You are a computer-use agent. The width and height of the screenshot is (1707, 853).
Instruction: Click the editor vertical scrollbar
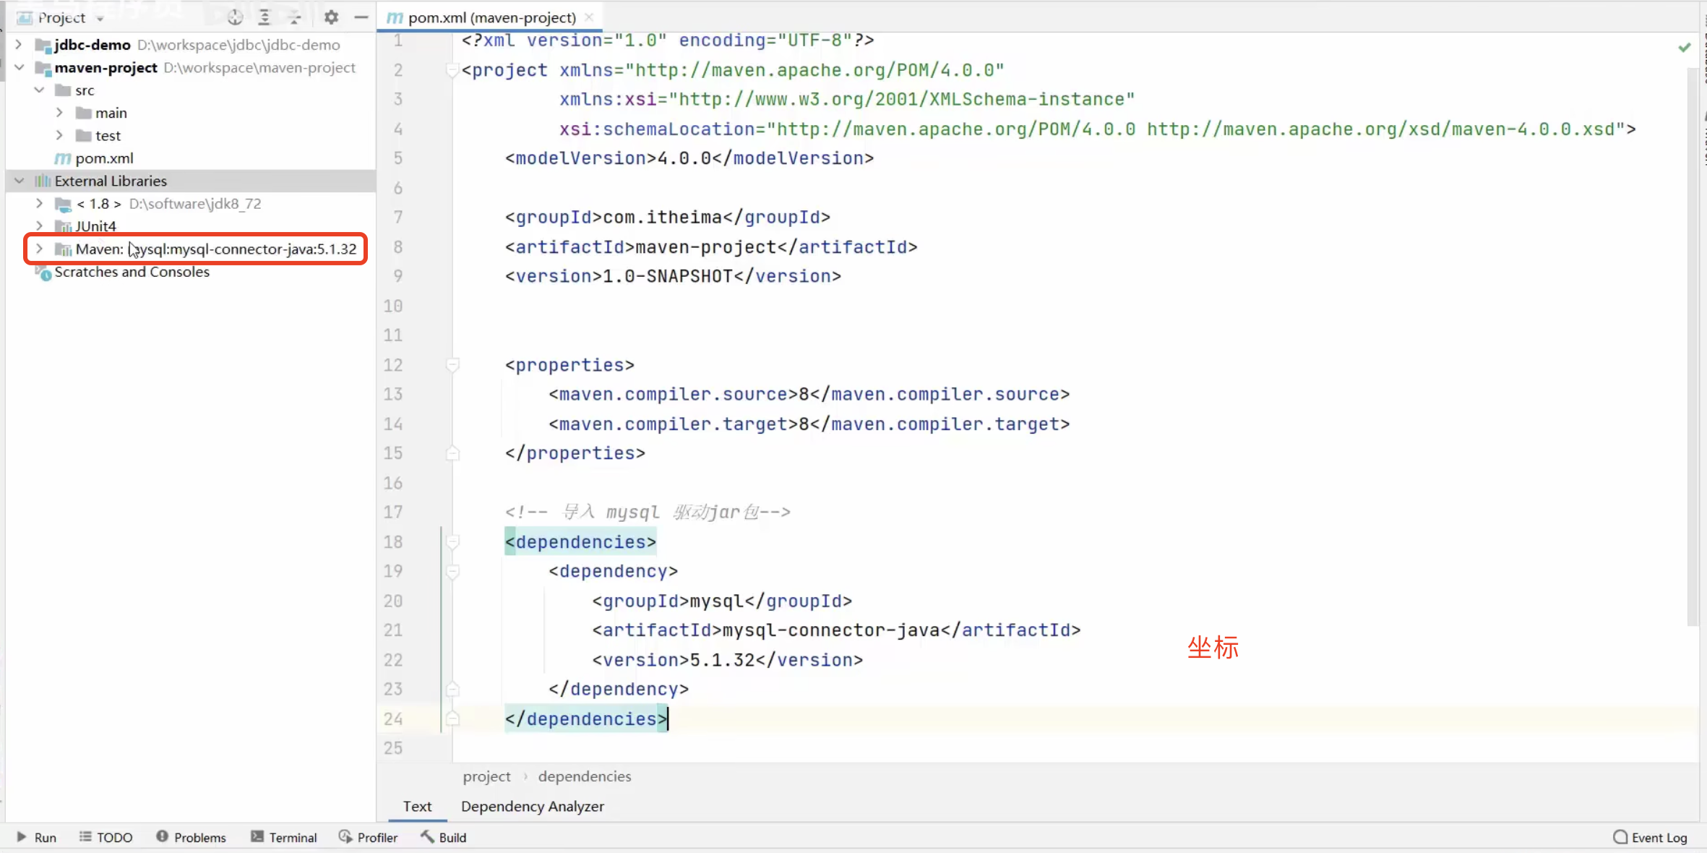[x=1693, y=347]
